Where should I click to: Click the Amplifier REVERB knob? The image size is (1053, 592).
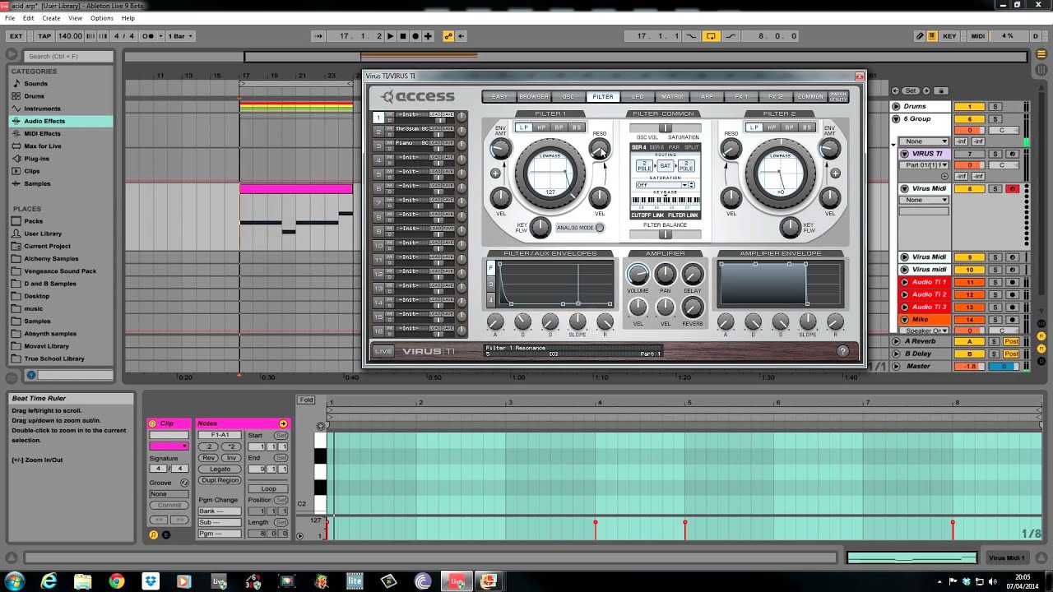[693, 308]
